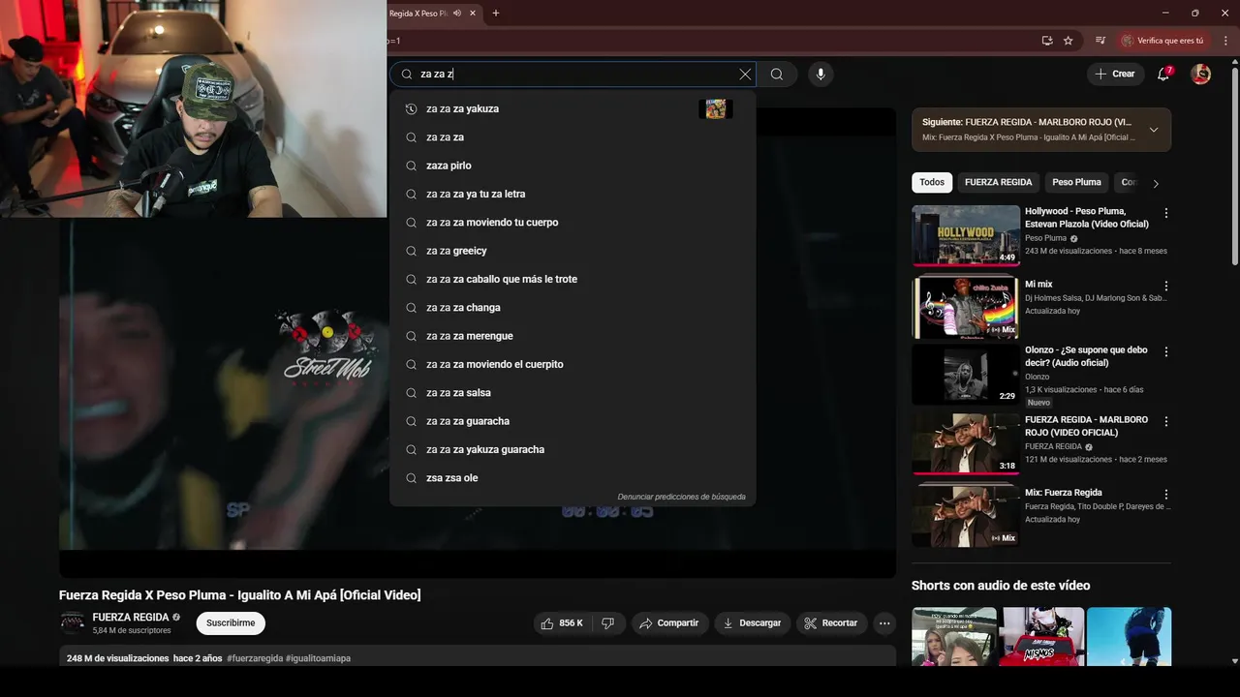Select suggestion za za greeicy
Screen dimensions: 1240x697
(573, 251)
